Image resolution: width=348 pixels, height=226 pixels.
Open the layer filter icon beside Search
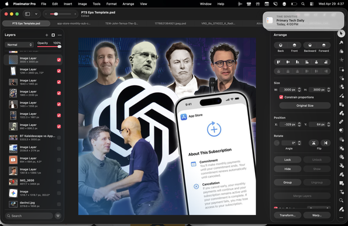pos(58,215)
